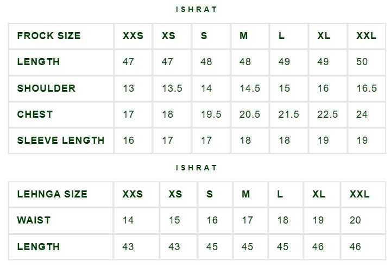Viewport: 390px width, 268px height.
Task: Select chest value 22.5
Action: (x=328, y=114)
